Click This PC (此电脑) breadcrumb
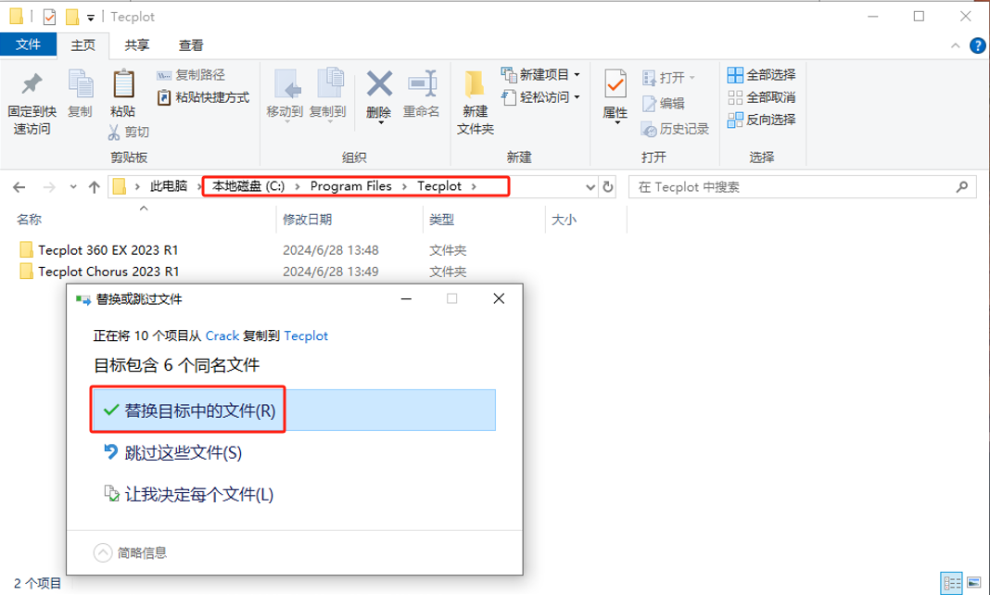The height and width of the screenshot is (595, 990). [x=169, y=186]
